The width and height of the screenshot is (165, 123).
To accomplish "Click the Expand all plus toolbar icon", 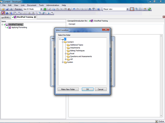I will coord(82,9).
